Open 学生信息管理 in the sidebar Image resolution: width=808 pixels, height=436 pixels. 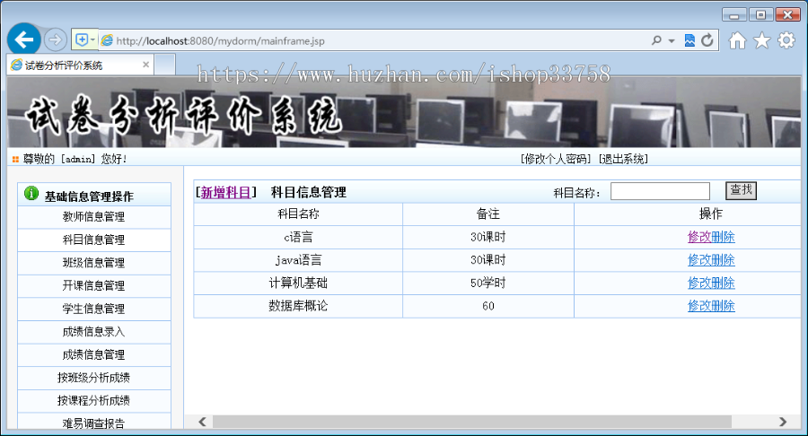[93, 309]
